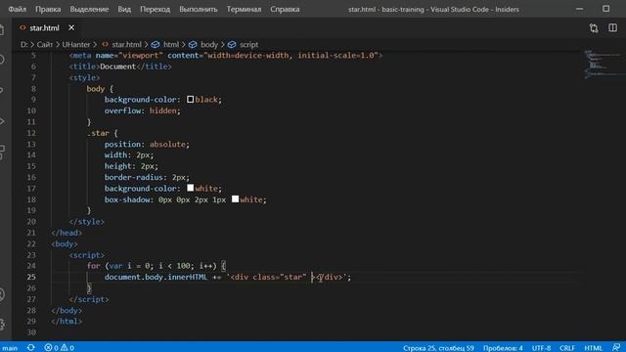
Task: Open white color swatch on line 17
Action: pos(191,188)
